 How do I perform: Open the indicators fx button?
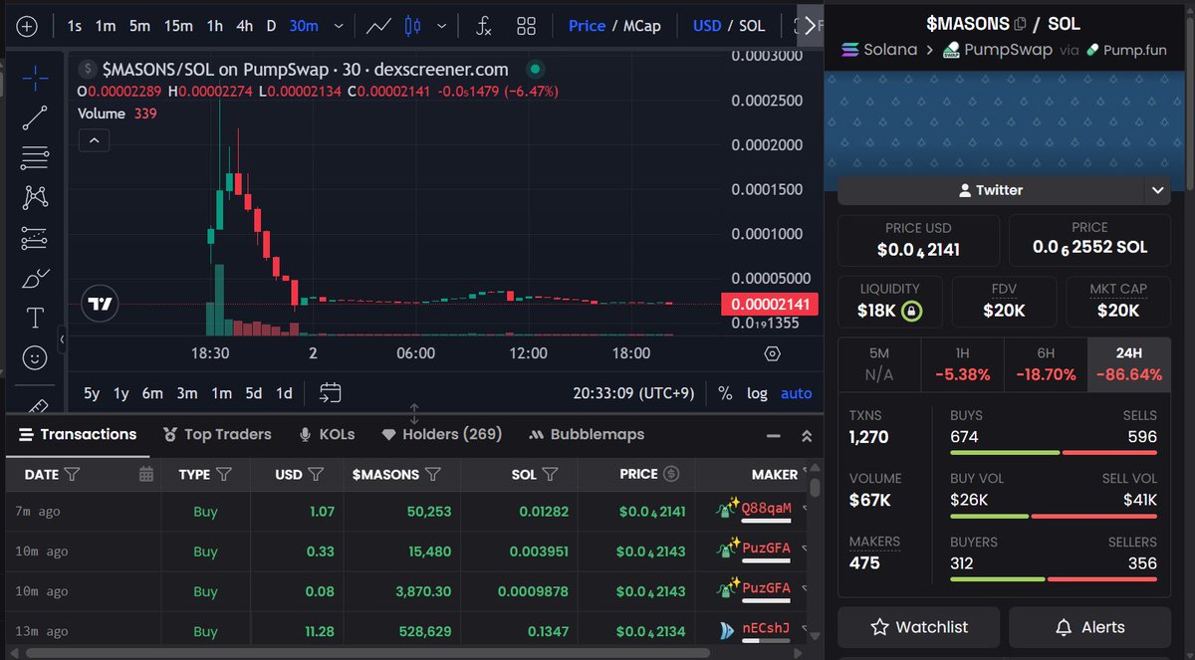[483, 26]
